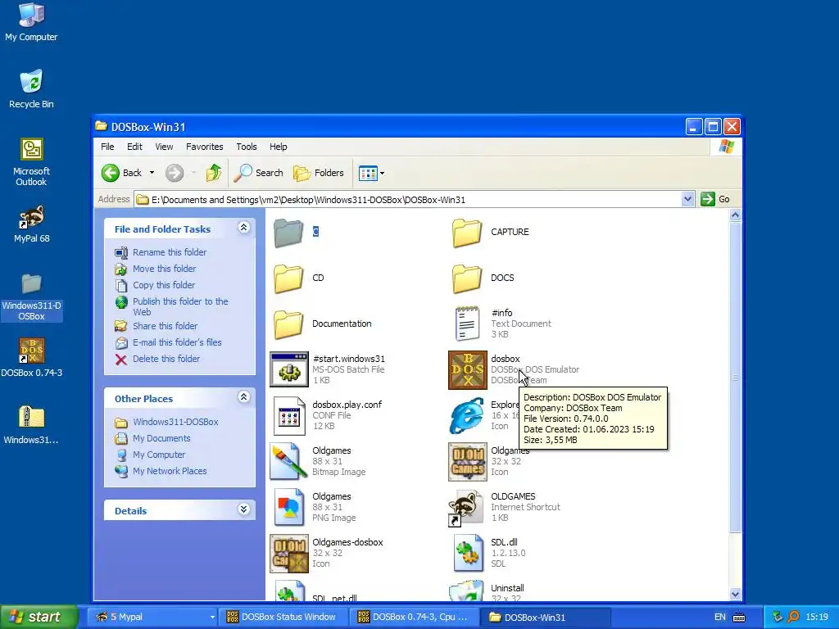Select MyPal 68 desktop shortcut
Viewport: 839px width, 629px height.
(32, 224)
